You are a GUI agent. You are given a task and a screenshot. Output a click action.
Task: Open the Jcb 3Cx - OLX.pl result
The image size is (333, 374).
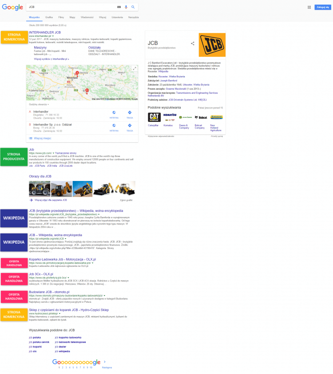[41, 274]
